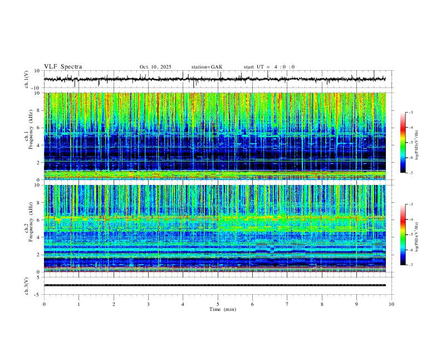
Task: Click the ch.2 "Frequency (kHz)" axis label
Action: 31,222
